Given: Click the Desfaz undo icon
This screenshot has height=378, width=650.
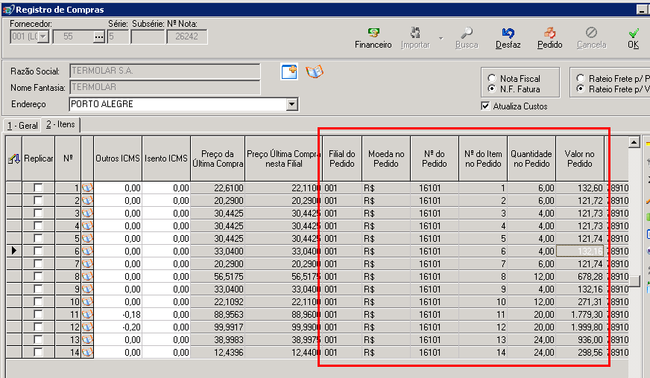Looking at the screenshot, I should 508,33.
